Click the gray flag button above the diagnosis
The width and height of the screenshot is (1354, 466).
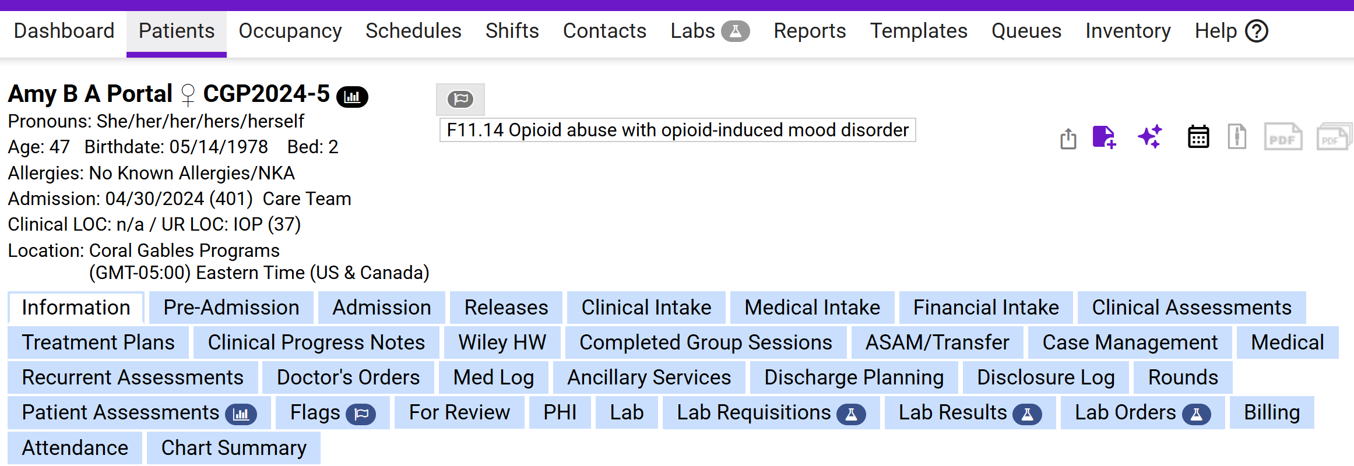(460, 100)
